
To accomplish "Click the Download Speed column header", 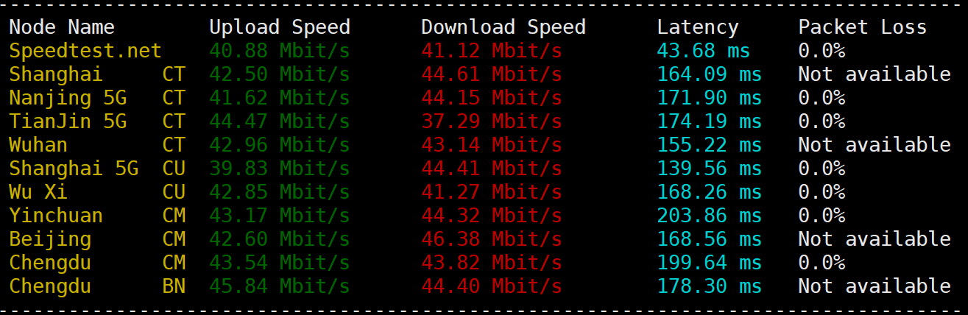I will tap(504, 27).
